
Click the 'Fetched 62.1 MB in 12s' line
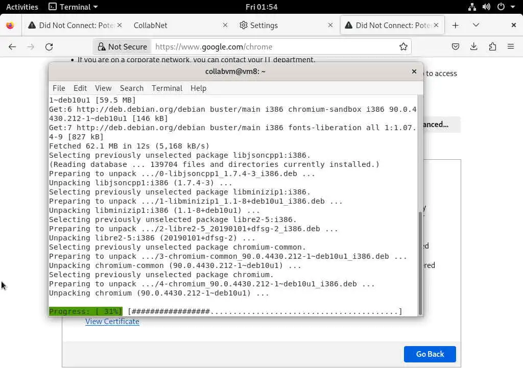(129, 146)
